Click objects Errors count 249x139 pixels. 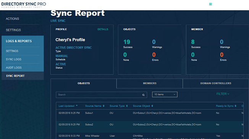pyautogui.click(x=154, y=55)
